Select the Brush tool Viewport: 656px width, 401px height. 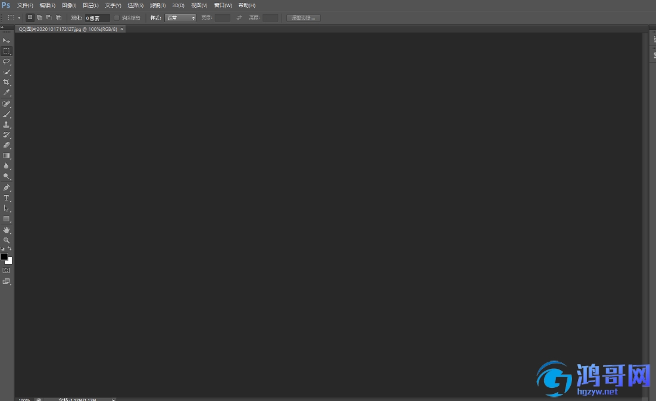click(x=7, y=114)
